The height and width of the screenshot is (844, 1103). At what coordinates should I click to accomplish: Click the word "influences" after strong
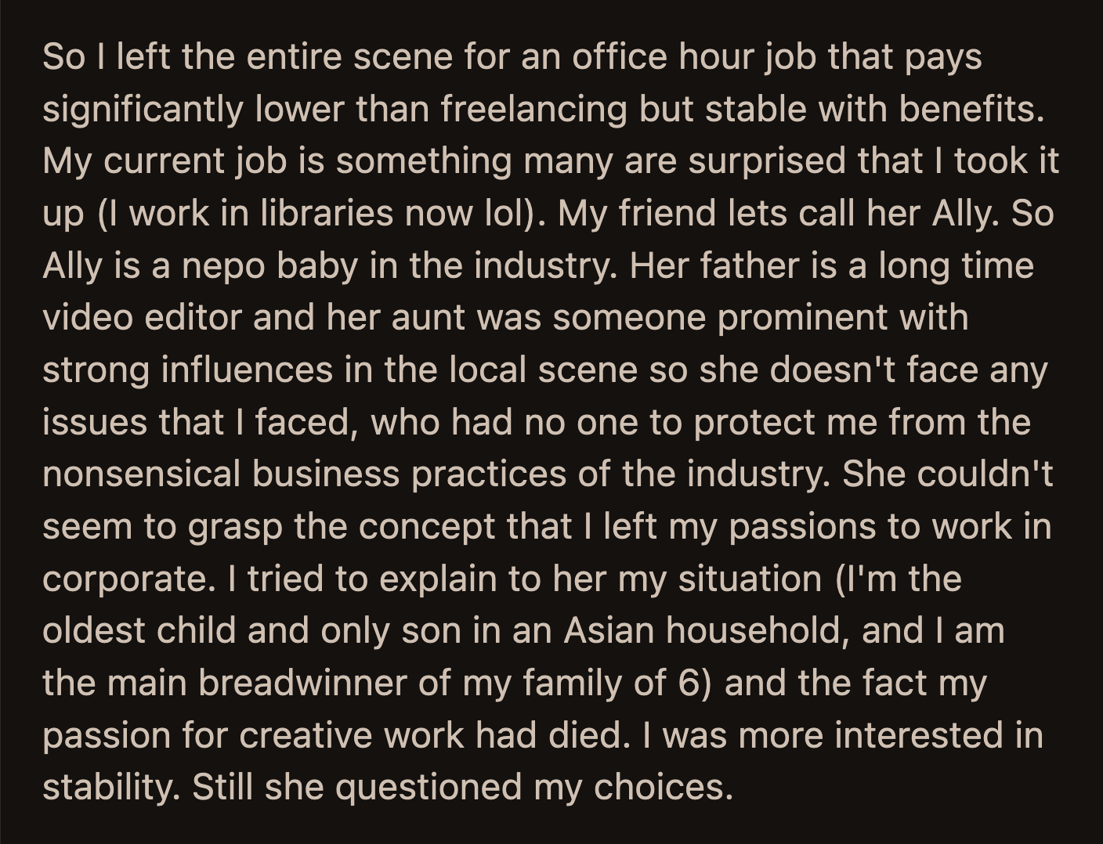click(247, 370)
